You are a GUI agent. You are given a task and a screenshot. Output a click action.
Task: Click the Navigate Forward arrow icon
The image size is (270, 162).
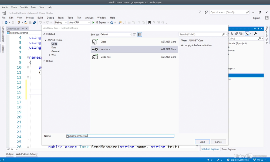point(13,22)
